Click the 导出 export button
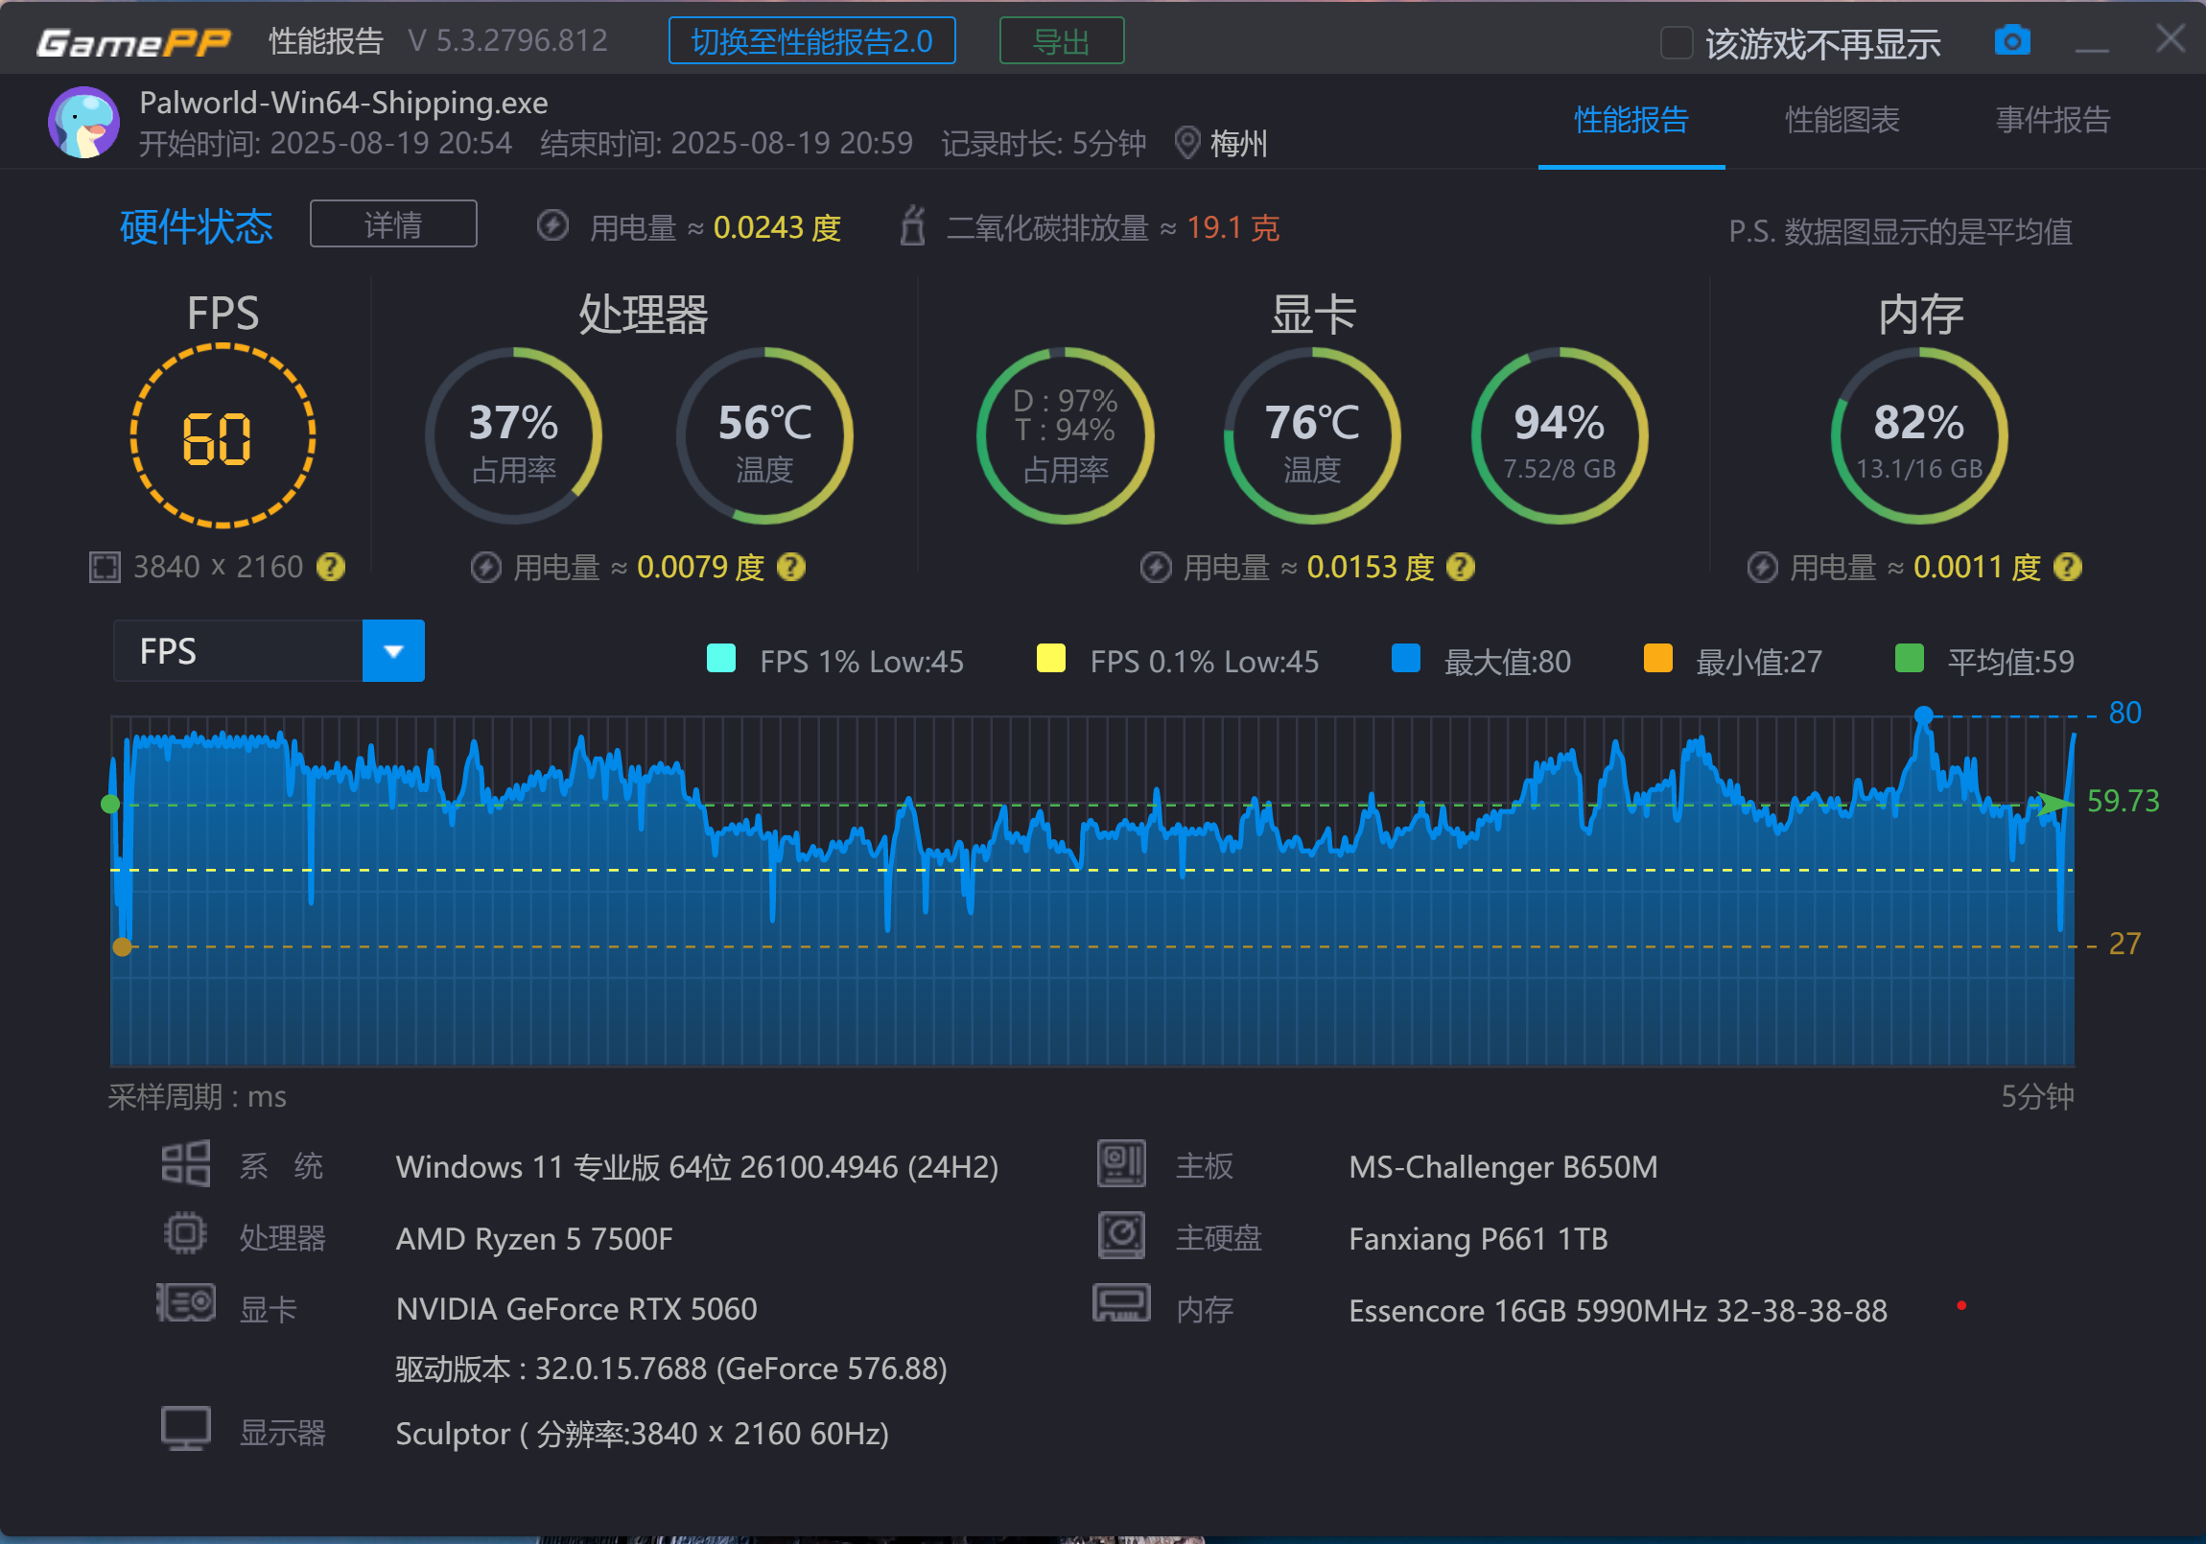The width and height of the screenshot is (2206, 1544). 1062,41
